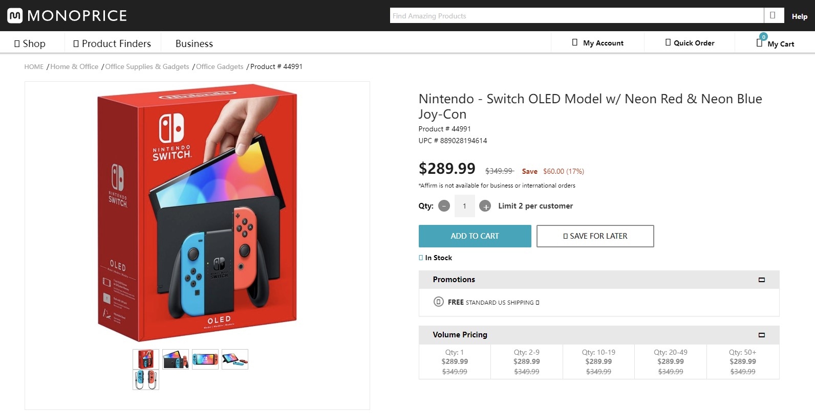
Task: Click the Save for Later button
Action: click(x=595, y=236)
